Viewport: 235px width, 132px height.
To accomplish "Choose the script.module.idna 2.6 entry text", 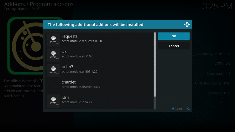I will coord(77,102).
